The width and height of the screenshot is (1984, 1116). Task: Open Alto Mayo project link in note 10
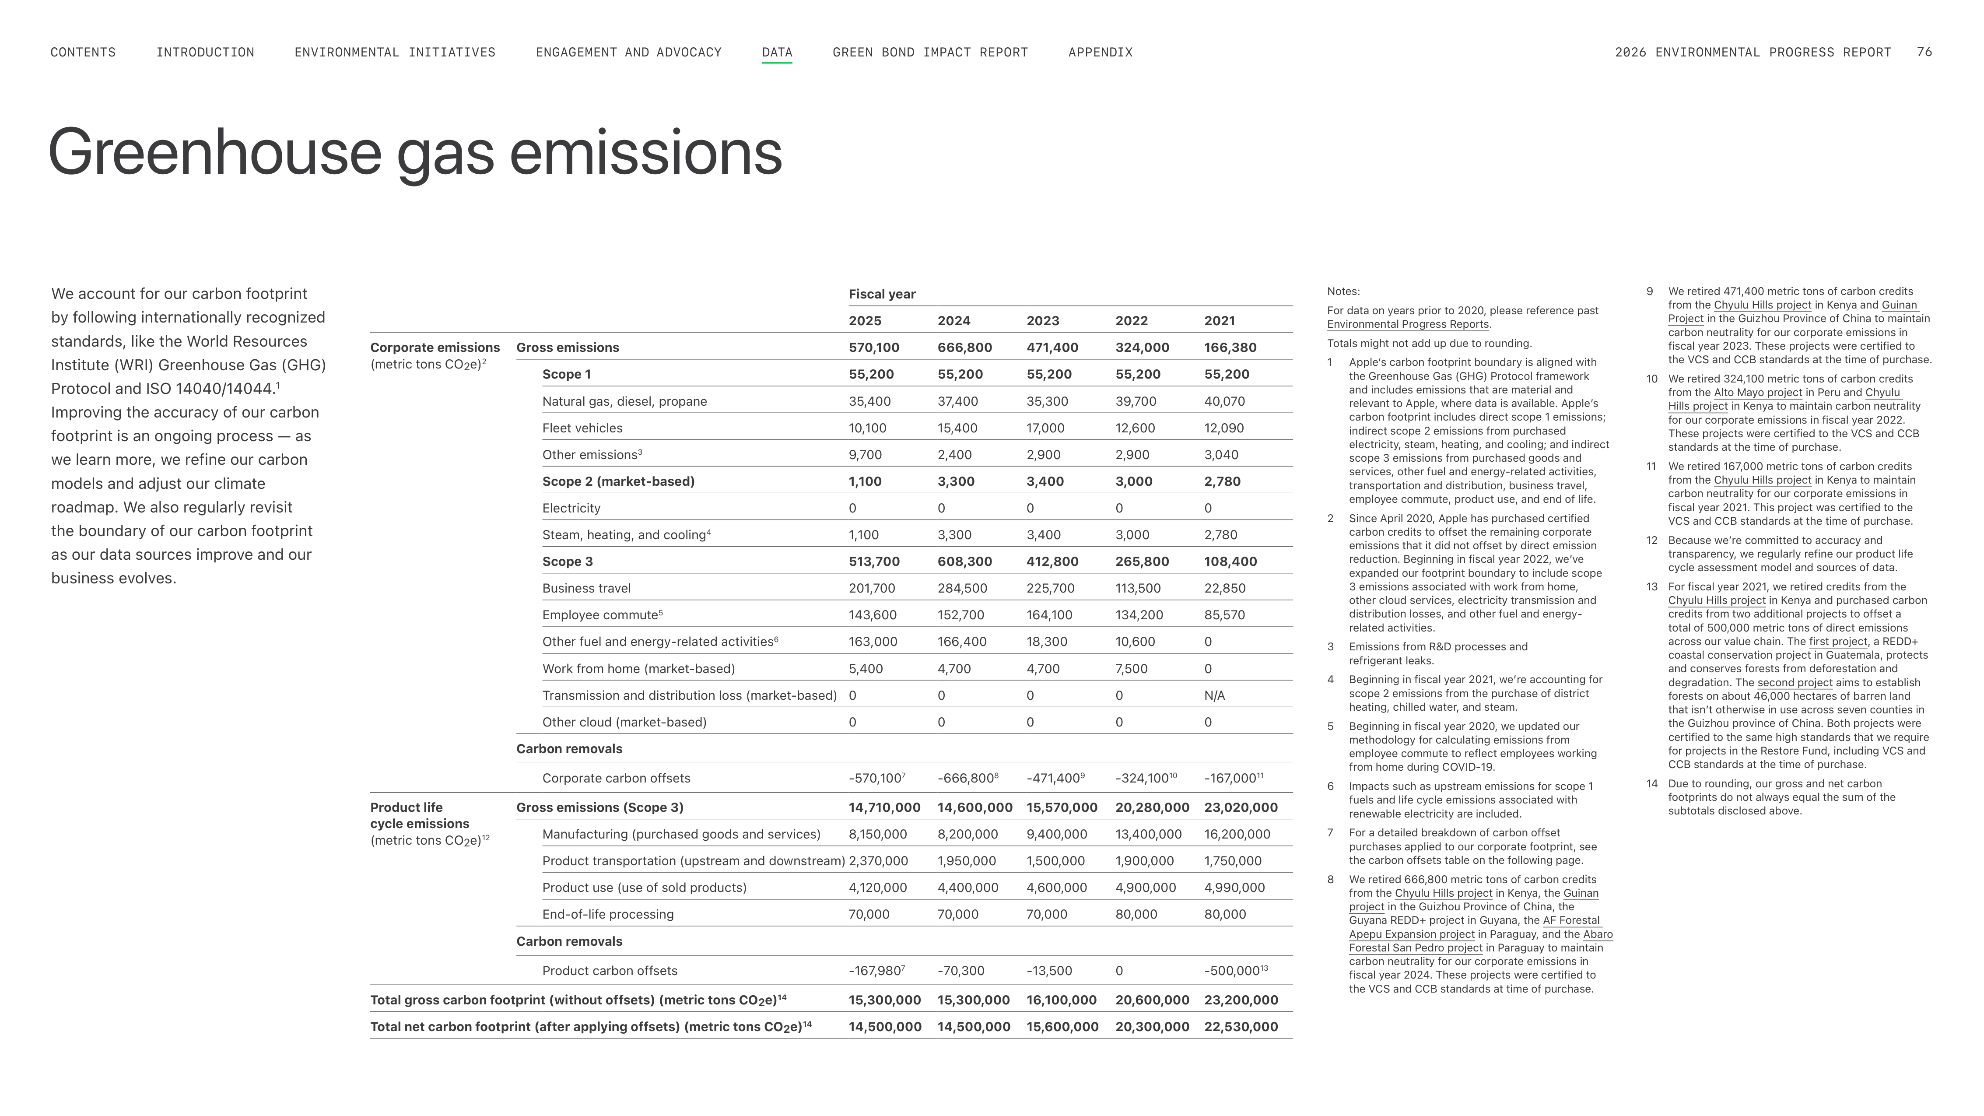tap(1758, 393)
